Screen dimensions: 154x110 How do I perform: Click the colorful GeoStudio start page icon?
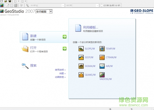click(x=2, y=5)
